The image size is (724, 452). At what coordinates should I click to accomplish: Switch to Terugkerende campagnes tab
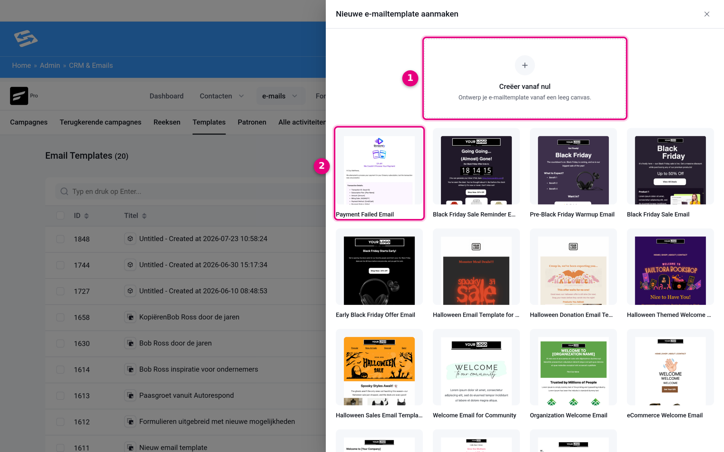pos(100,122)
